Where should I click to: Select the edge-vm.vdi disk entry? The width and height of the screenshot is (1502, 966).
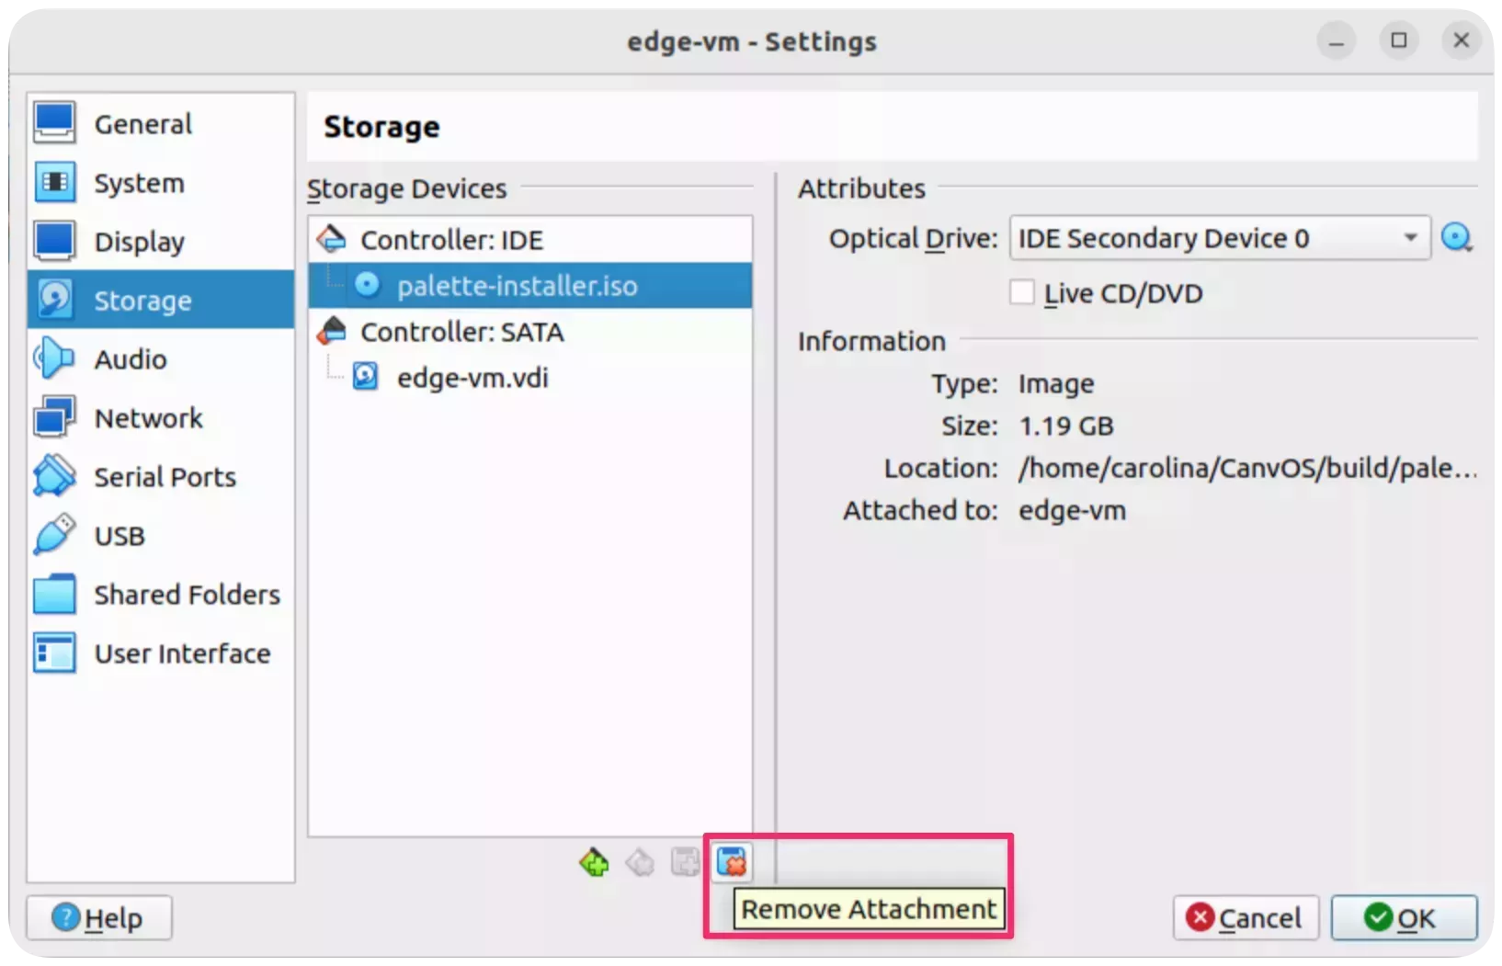point(472,377)
